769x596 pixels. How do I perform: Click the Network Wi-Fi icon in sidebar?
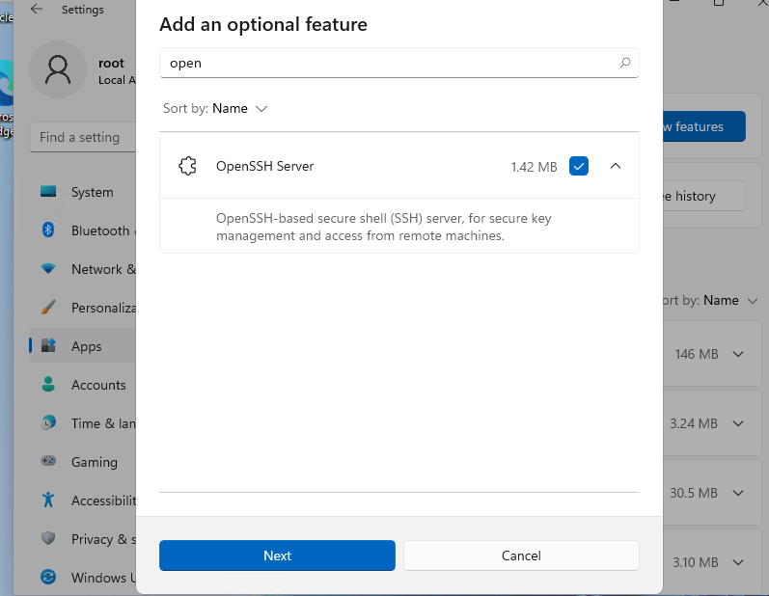click(48, 268)
